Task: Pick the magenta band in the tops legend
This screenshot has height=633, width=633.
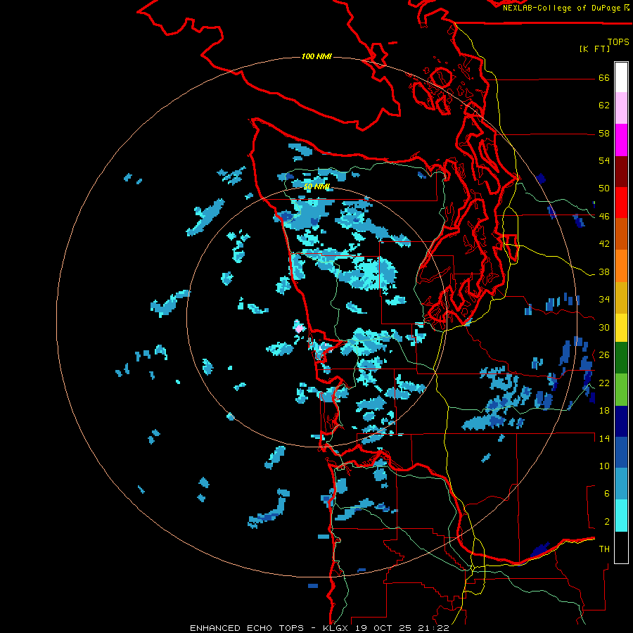Action: point(621,140)
